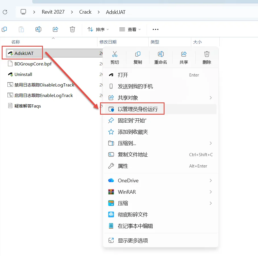Click the toolbar Paste icon
This screenshot has width=258, height=256.
tap(21, 29)
